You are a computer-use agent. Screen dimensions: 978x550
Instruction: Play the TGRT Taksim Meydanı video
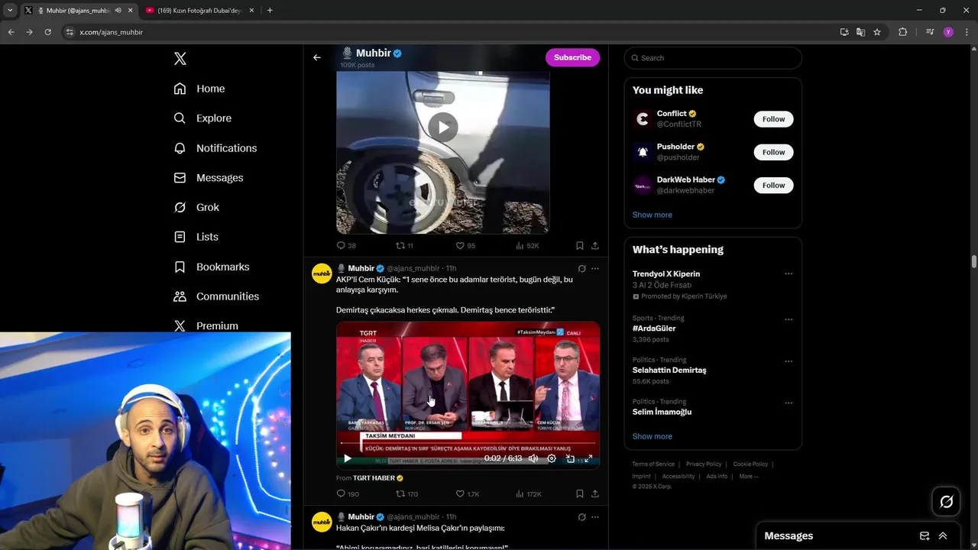click(347, 458)
